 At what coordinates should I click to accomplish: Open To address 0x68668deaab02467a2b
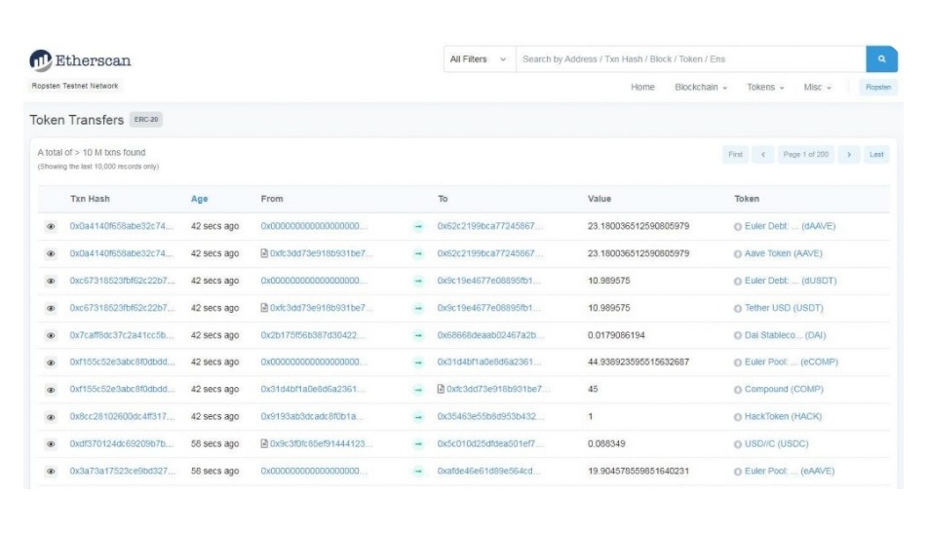pyautogui.click(x=490, y=335)
